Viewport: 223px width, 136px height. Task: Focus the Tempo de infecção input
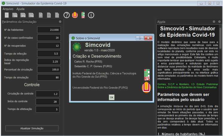tap(49, 54)
